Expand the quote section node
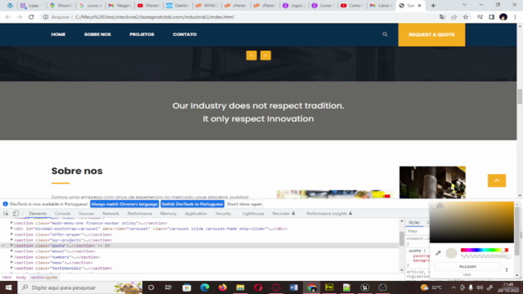The width and height of the screenshot is (523, 294). pyautogui.click(x=11, y=245)
